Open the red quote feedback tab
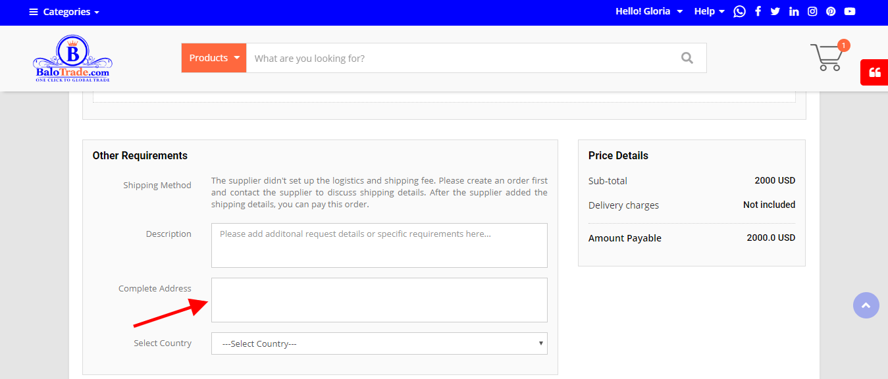Image resolution: width=888 pixels, height=379 pixels. coord(874,72)
